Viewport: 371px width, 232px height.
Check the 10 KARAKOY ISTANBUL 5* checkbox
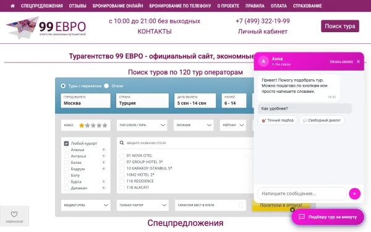tap(122, 168)
